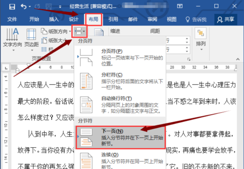
Task: Click the 分隔符 breaks icon button
Action: pos(80,31)
